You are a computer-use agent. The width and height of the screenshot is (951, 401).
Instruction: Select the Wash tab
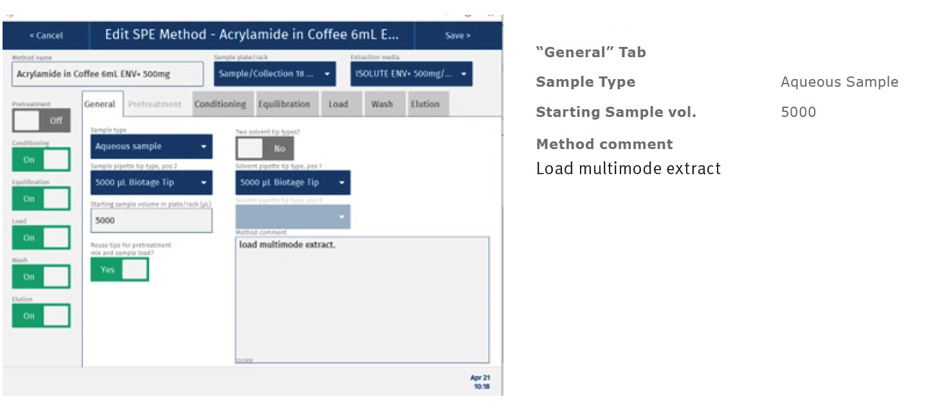pos(382,104)
